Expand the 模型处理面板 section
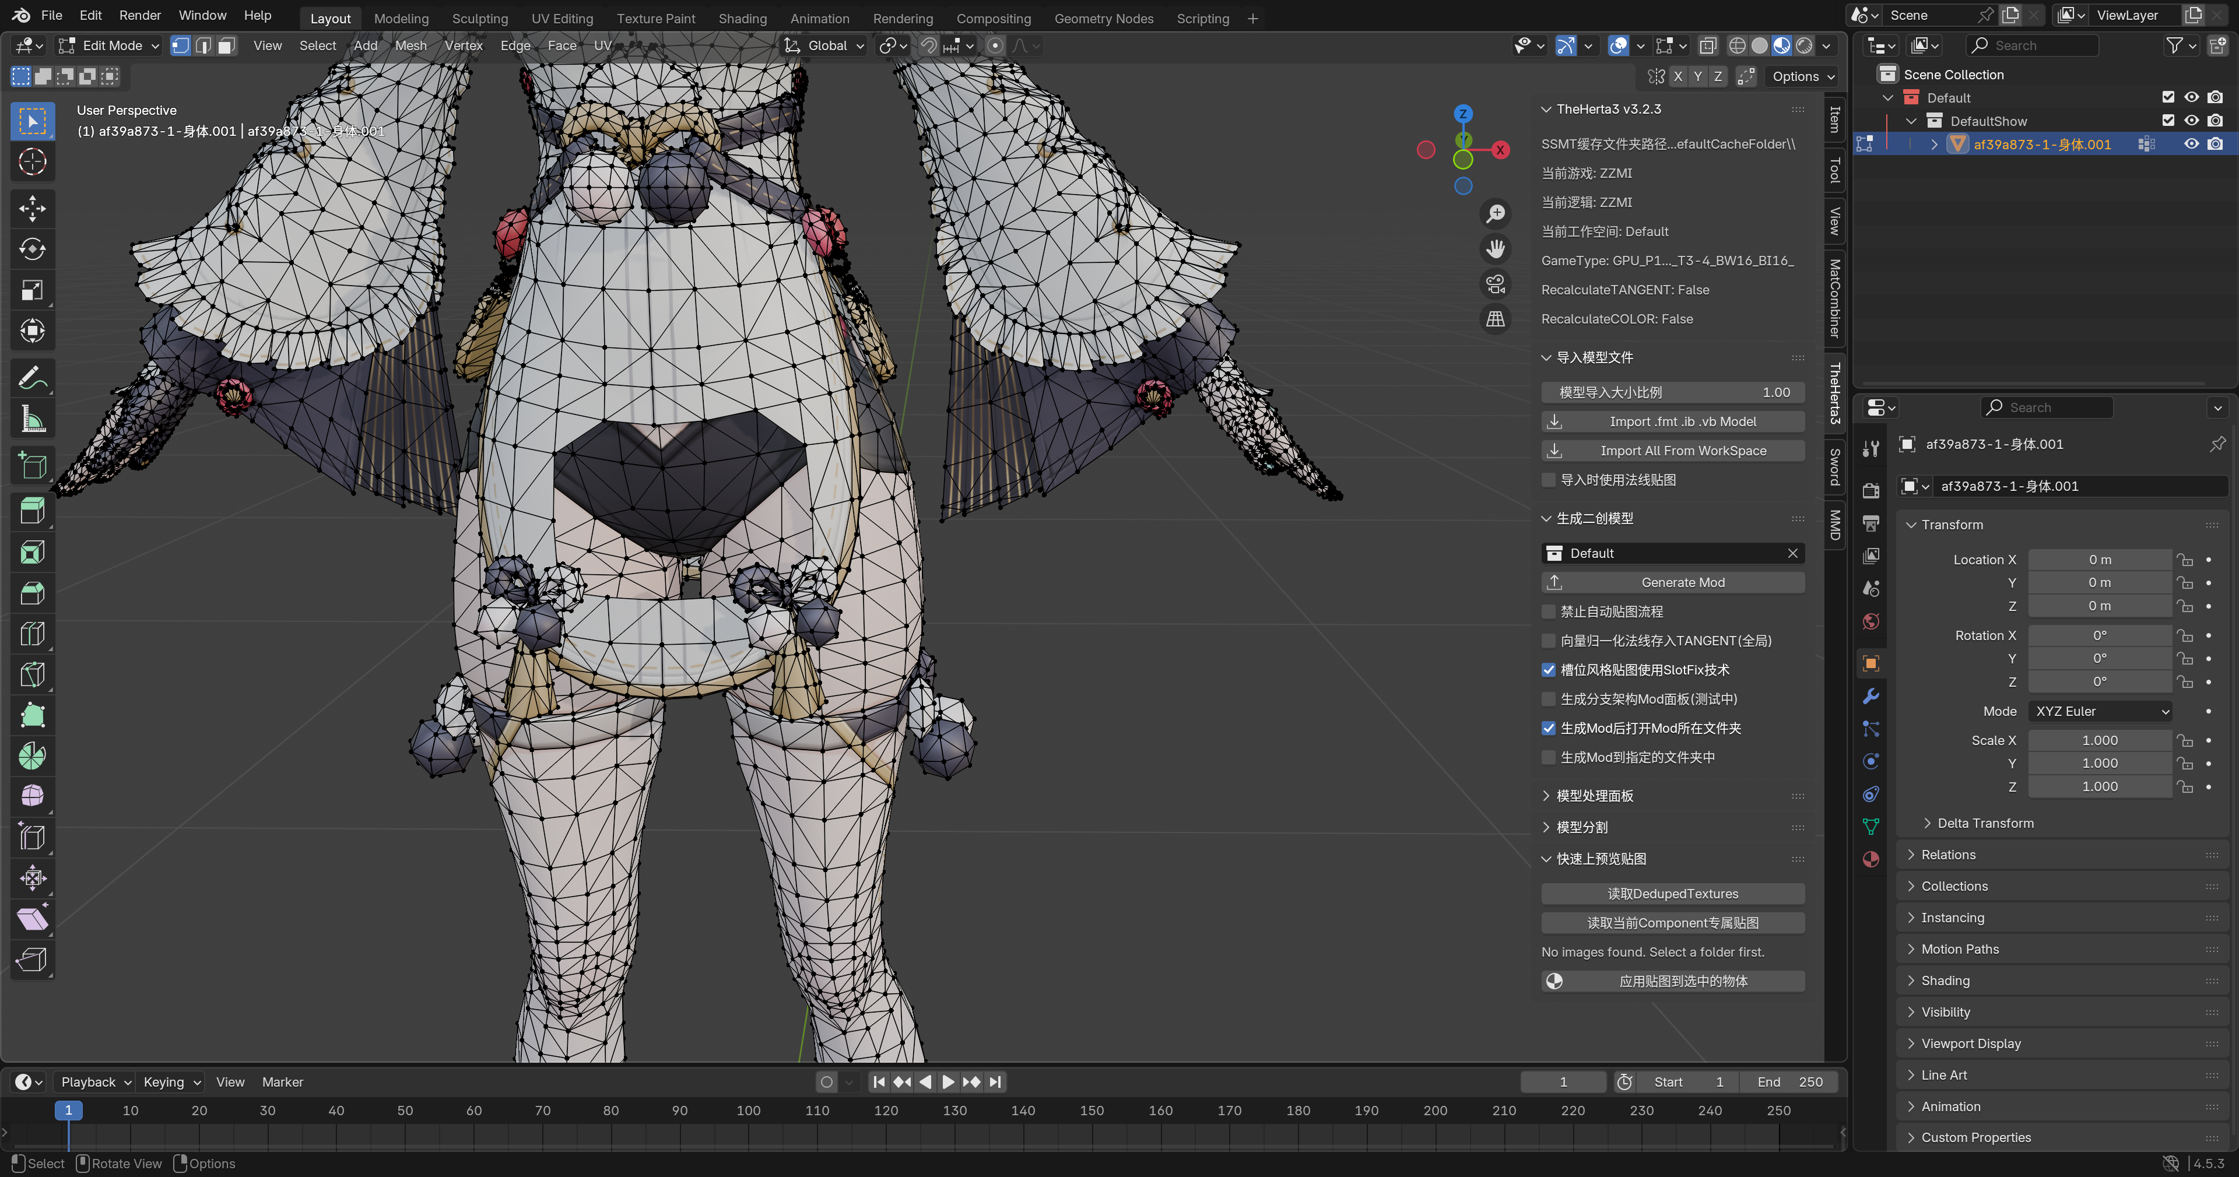Viewport: 2239px width, 1177px height. coord(1594,795)
